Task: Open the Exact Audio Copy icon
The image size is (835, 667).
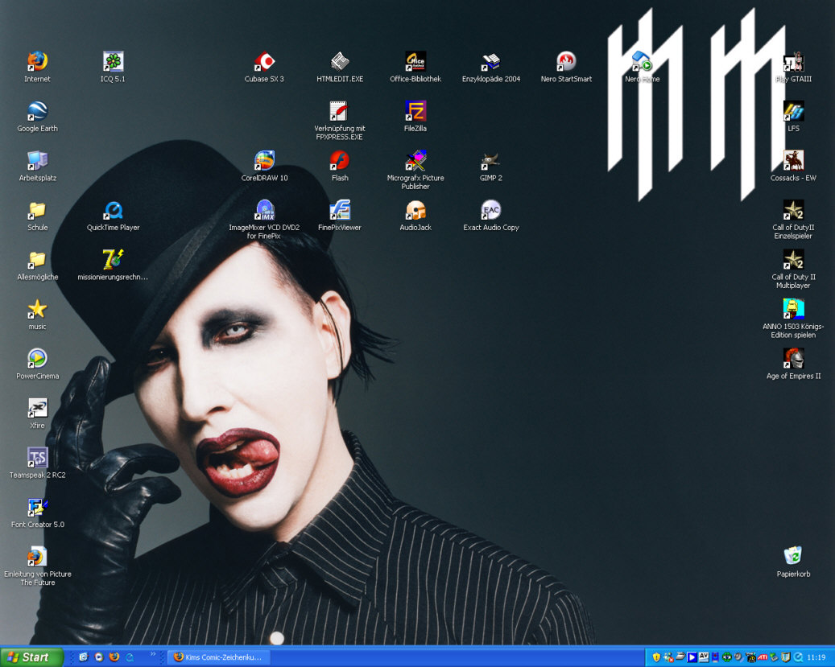Action: tap(490, 211)
